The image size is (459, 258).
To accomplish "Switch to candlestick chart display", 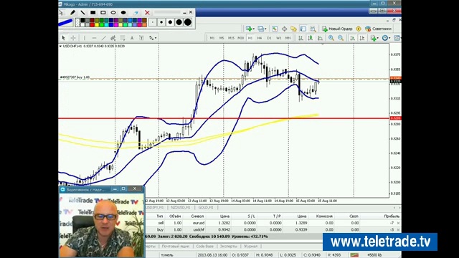I will (x=311, y=38).
